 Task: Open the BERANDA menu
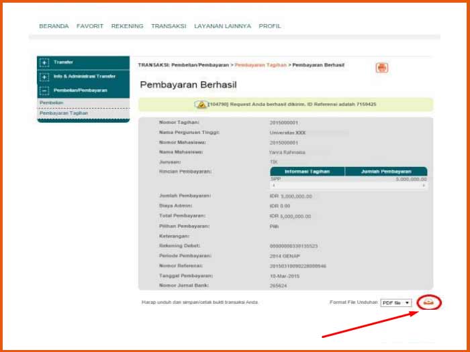[54, 26]
